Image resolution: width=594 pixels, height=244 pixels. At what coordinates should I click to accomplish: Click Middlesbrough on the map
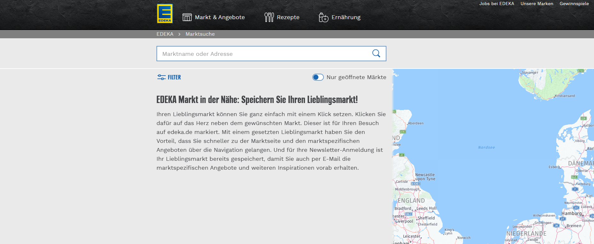click(407, 189)
